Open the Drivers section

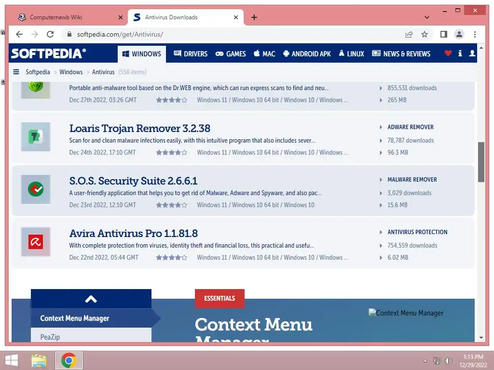coord(191,54)
